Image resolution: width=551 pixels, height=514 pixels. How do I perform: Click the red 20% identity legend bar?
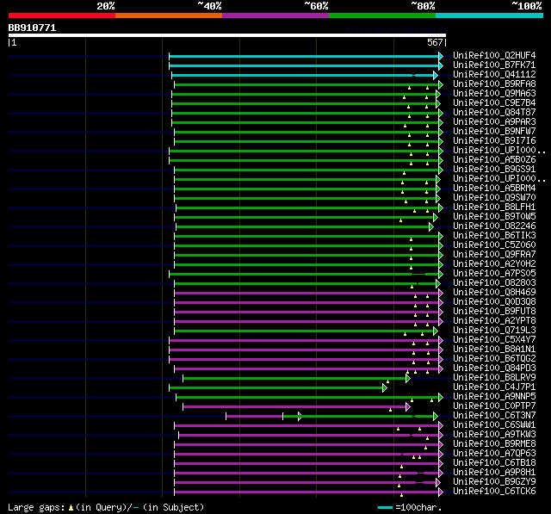tap(61, 15)
